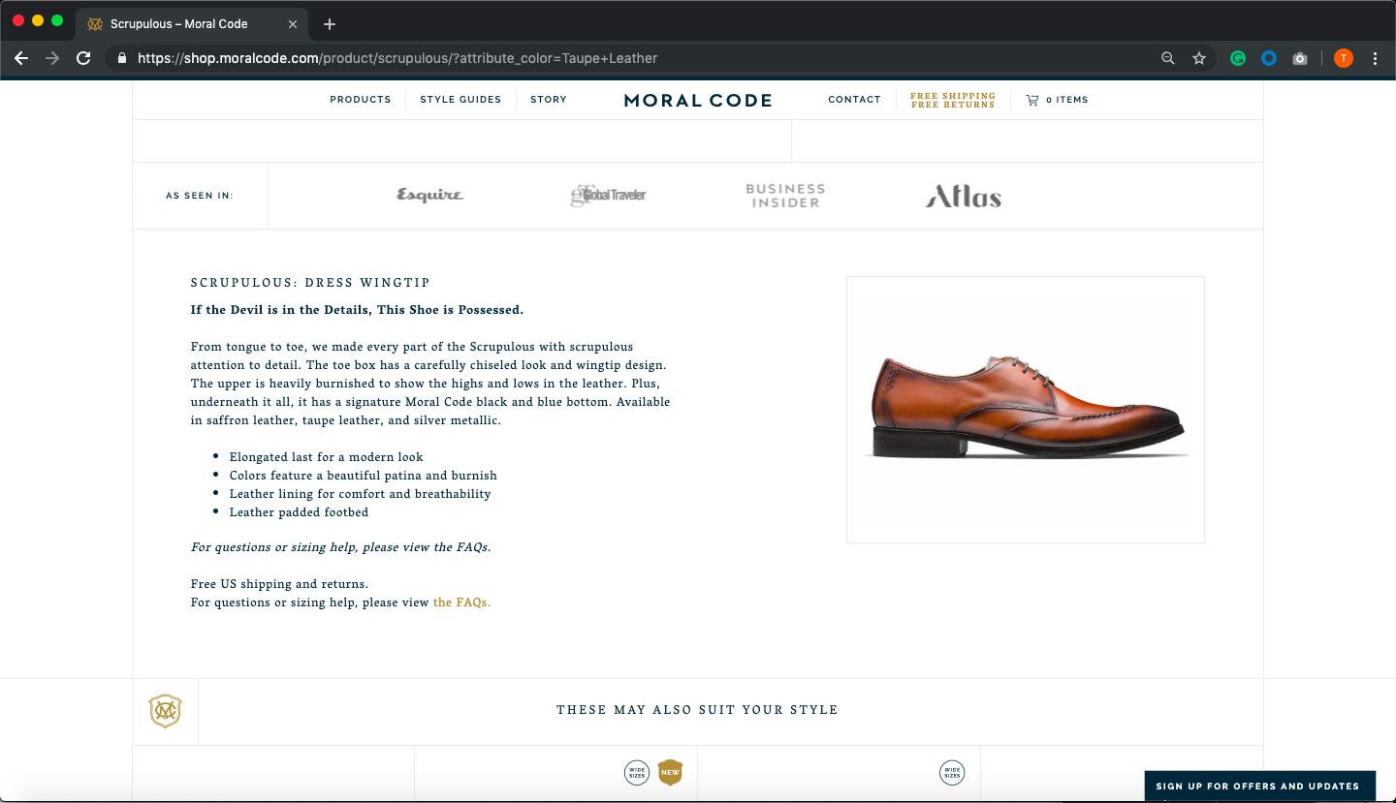
Task: Bookmark this page with the star icon
Action: 1199,58
